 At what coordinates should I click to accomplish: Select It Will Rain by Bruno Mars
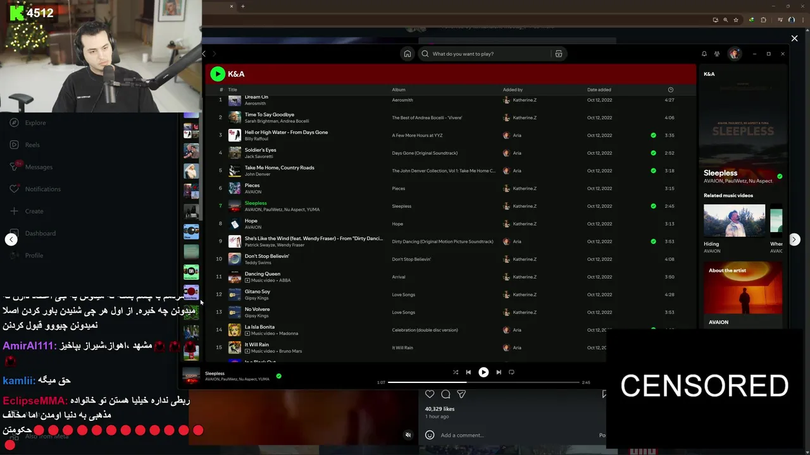(449, 348)
